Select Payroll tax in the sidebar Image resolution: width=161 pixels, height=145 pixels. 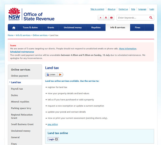(17, 89)
